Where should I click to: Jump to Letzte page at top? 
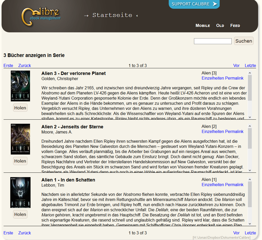250,65
